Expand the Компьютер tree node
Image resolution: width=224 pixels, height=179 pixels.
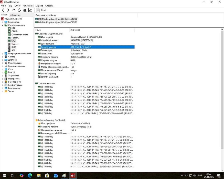(x=2, y=22)
